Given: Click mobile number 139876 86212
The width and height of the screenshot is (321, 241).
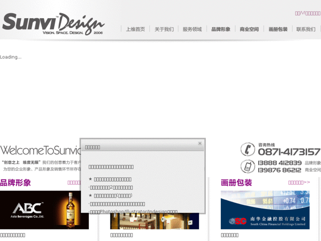Looking at the screenshot, I should coord(279,170).
